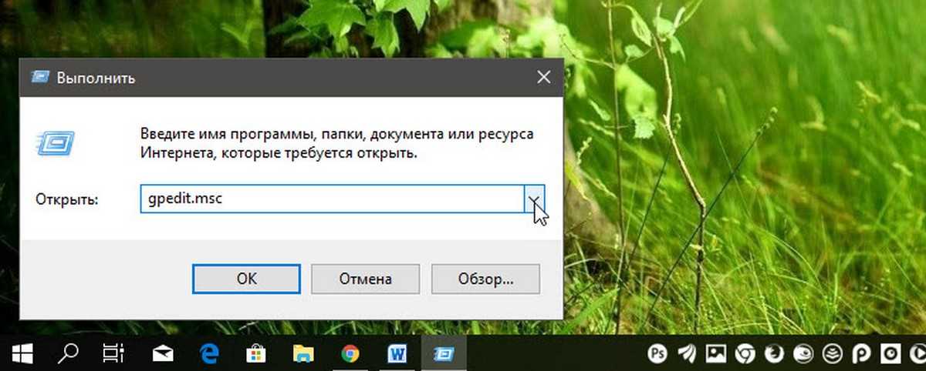Open File Explorer from the taskbar
926x371 pixels.
[x=303, y=354]
